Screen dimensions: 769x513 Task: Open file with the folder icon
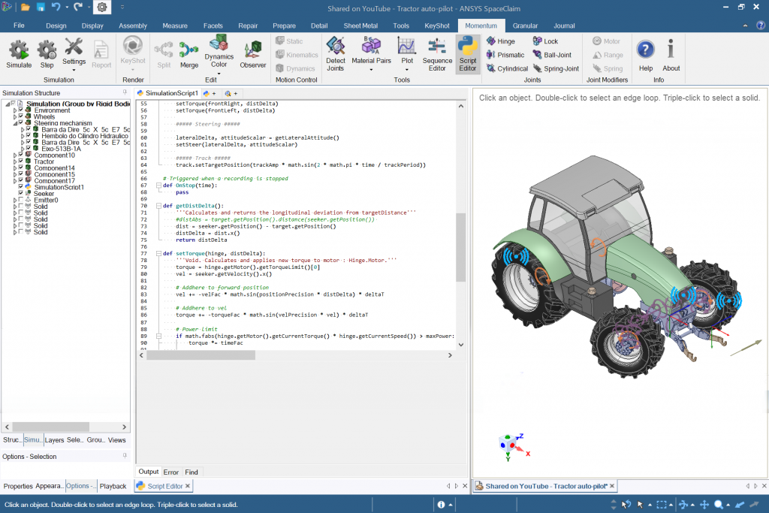pos(26,8)
